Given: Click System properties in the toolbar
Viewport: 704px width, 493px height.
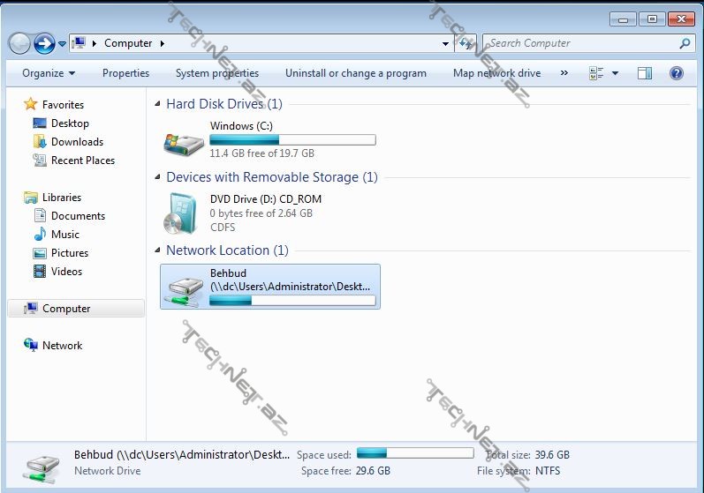Looking at the screenshot, I should (x=216, y=73).
